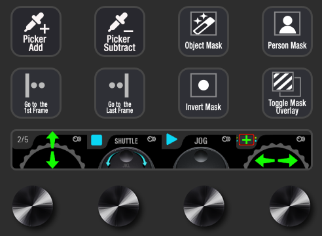The image size is (322, 236).
Task: Click the 2/5 page indicator
Action: click(23, 140)
